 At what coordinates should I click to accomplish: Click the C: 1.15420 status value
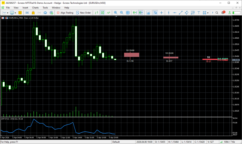tap(199, 142)
